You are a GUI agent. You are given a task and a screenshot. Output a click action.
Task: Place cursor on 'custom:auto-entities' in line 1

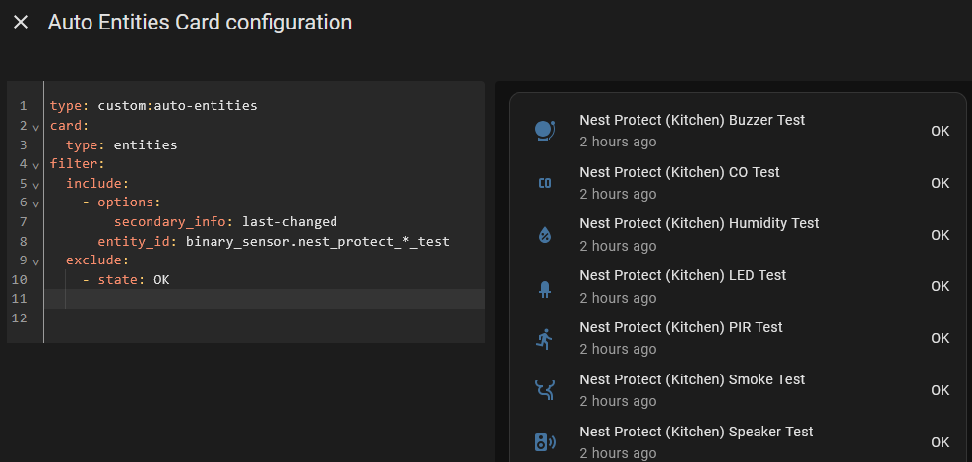coord(177,106)
